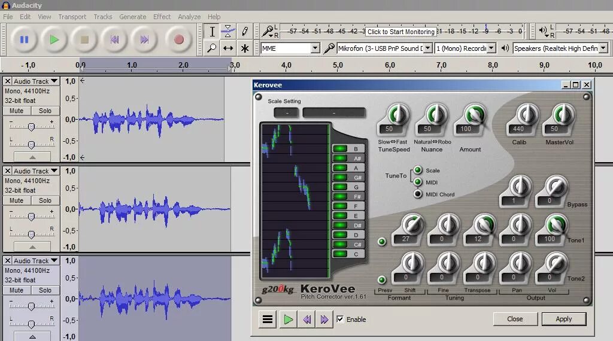613x341 pixels.
Task: Open the Transport menu
Action: 72,17
